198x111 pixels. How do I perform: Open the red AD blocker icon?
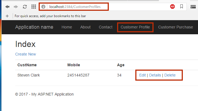(x=172, y=6)
